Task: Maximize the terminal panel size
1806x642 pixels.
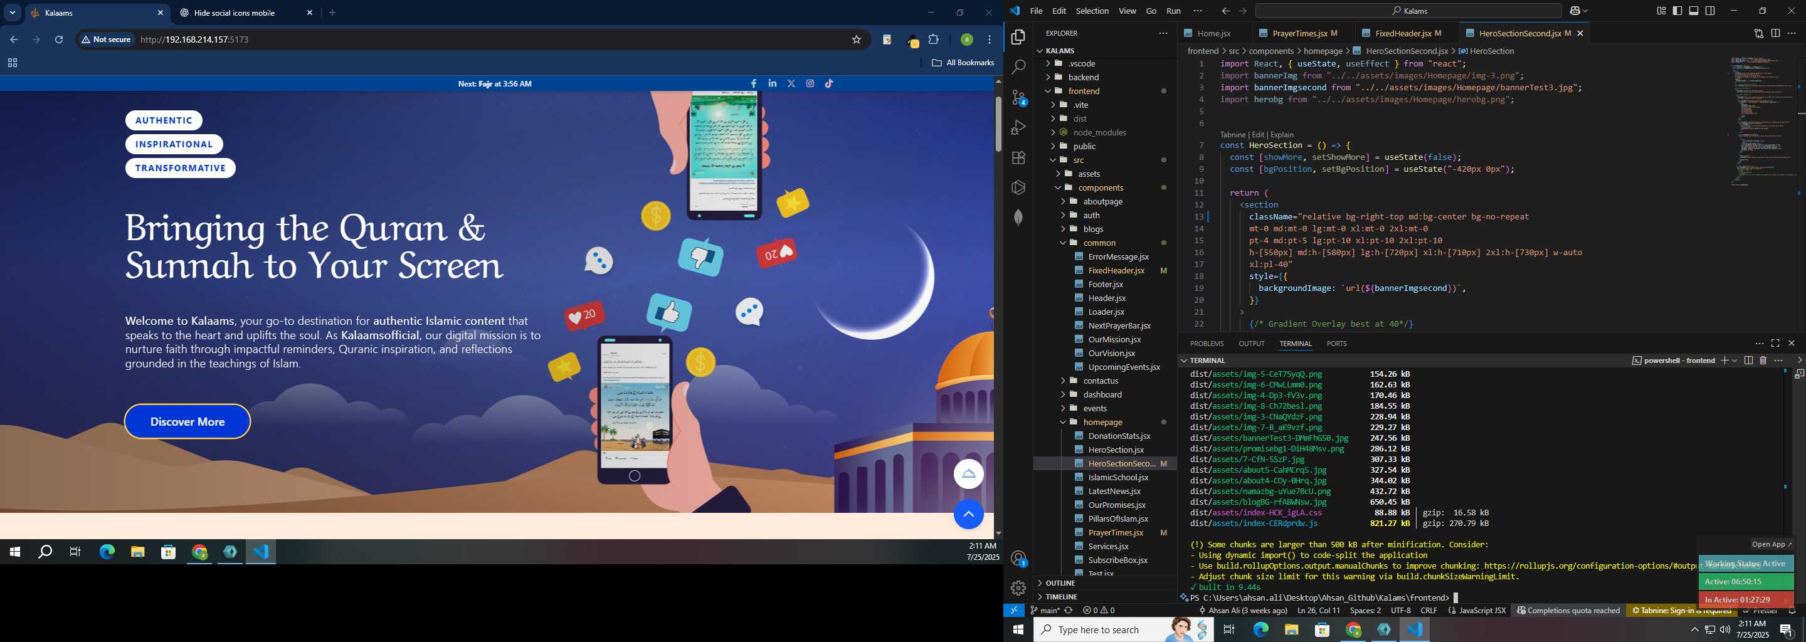Action: coord(1775,344)
